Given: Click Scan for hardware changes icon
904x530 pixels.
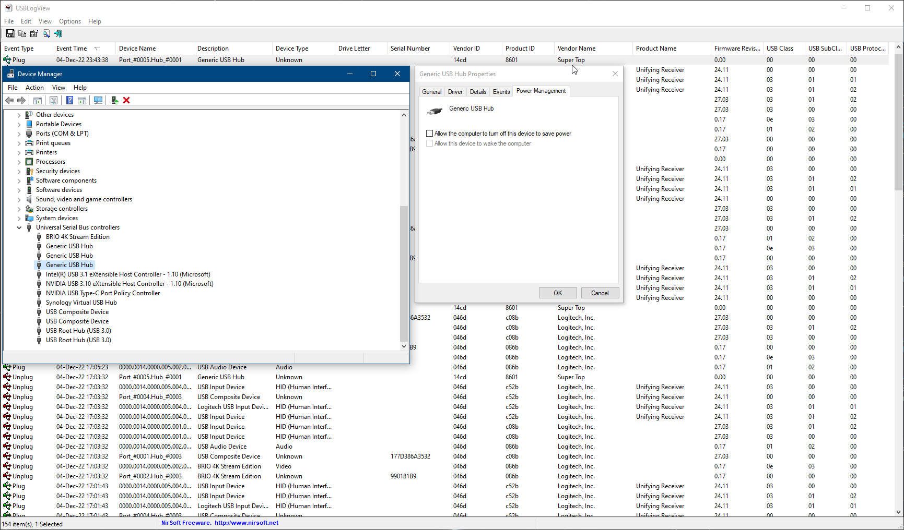Looking at the screenshot, I should point(98,100).
